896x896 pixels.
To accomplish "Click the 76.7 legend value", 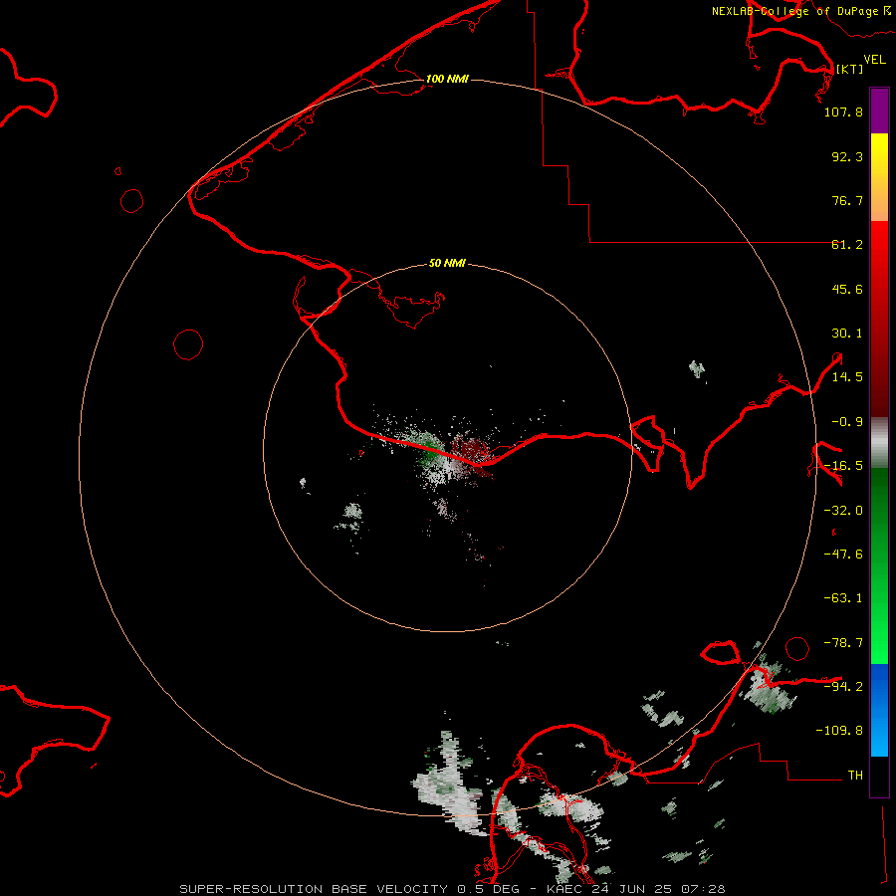I will pos(847,200).
